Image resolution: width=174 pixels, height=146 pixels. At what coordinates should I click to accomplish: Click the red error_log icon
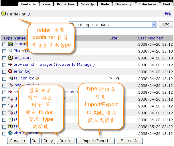tap(10, 71)
